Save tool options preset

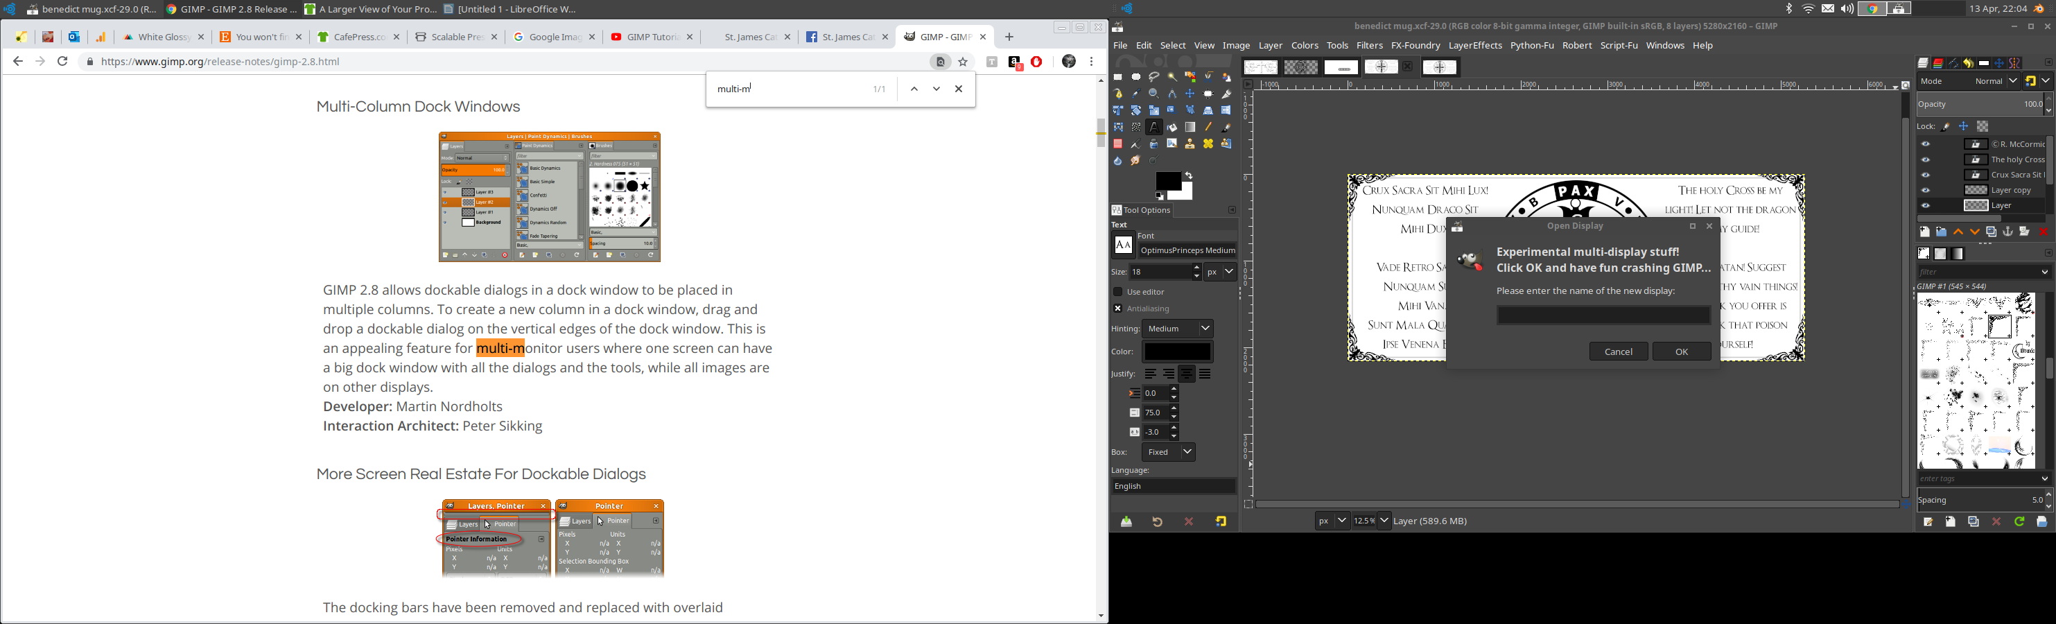[1126, 522]
